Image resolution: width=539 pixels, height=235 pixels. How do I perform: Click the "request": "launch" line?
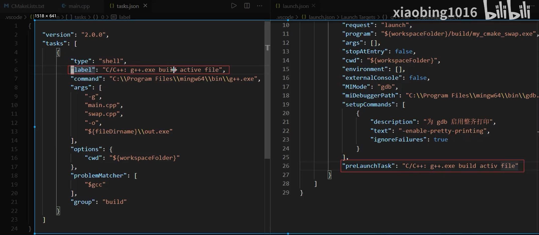(377, 25)
